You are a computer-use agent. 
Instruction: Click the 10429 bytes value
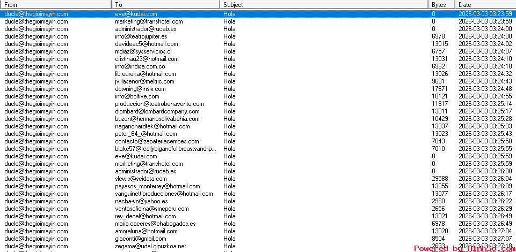440,119
